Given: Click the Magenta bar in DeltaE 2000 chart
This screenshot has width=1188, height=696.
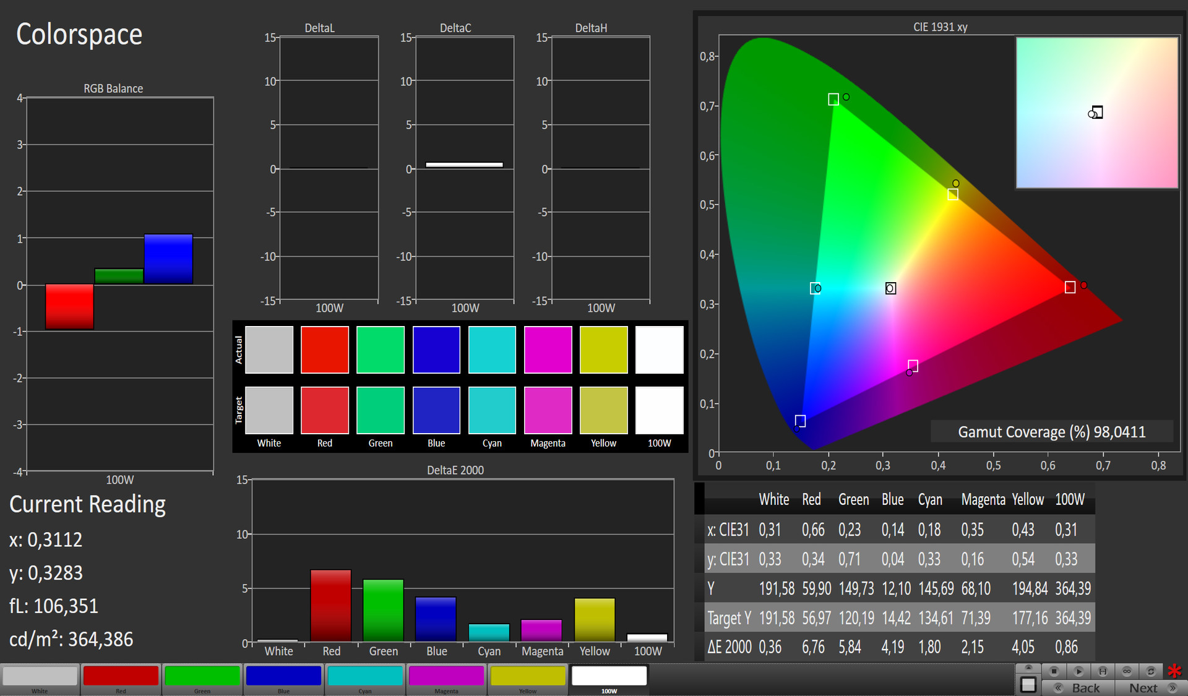Looking at the screenshot, I should pos(541,630).
